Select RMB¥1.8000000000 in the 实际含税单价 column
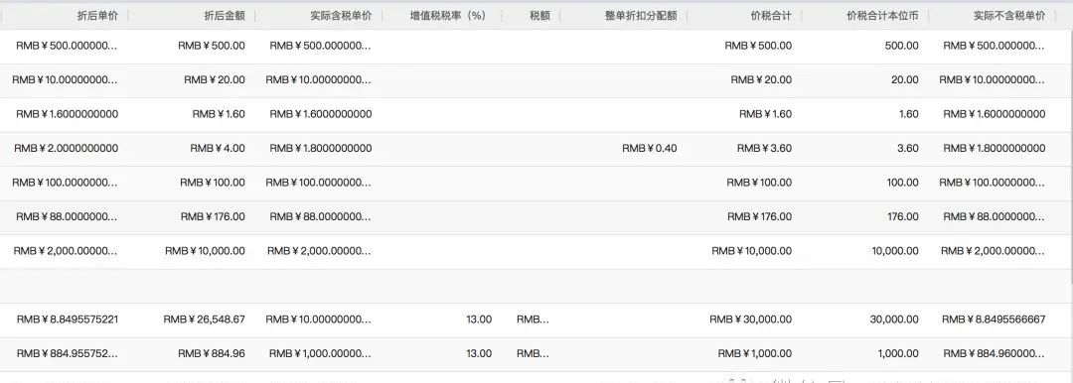 [321, 149]
